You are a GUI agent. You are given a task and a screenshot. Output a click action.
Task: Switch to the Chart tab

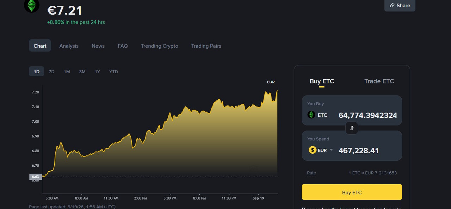point(40,46)
